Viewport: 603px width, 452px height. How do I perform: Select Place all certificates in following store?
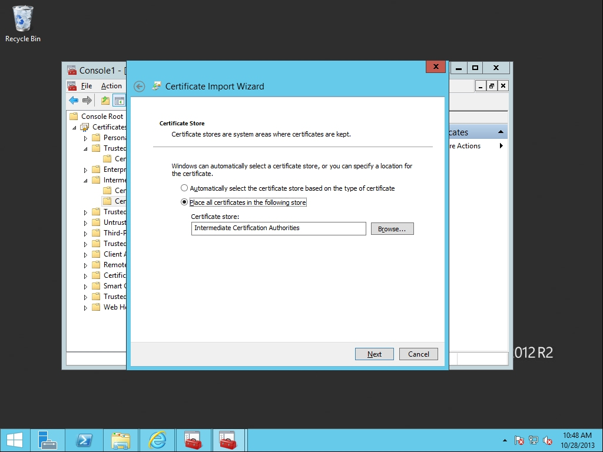point(184,202)
